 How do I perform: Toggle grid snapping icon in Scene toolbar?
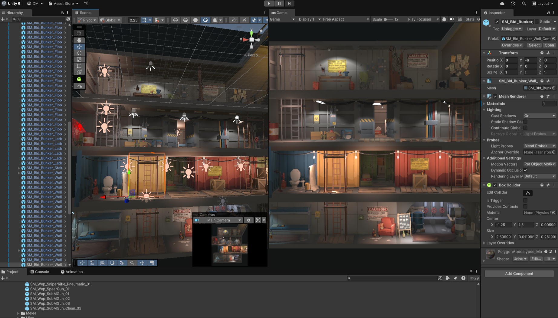coord(144,20)
